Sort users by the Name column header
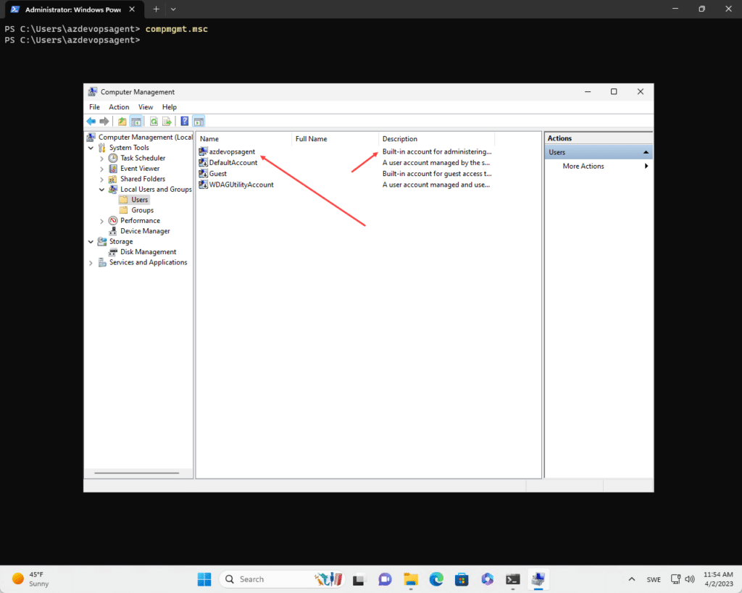 pos(243,138)
